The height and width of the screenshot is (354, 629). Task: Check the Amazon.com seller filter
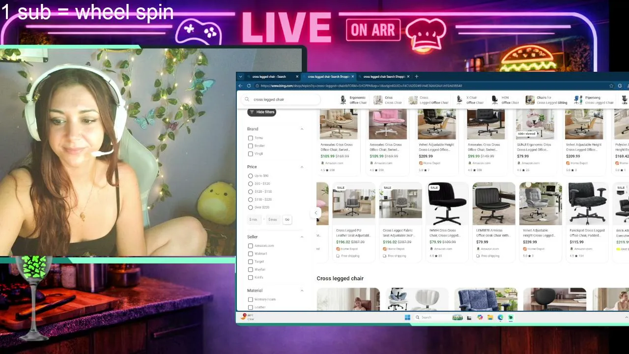[x=251, y=246]
